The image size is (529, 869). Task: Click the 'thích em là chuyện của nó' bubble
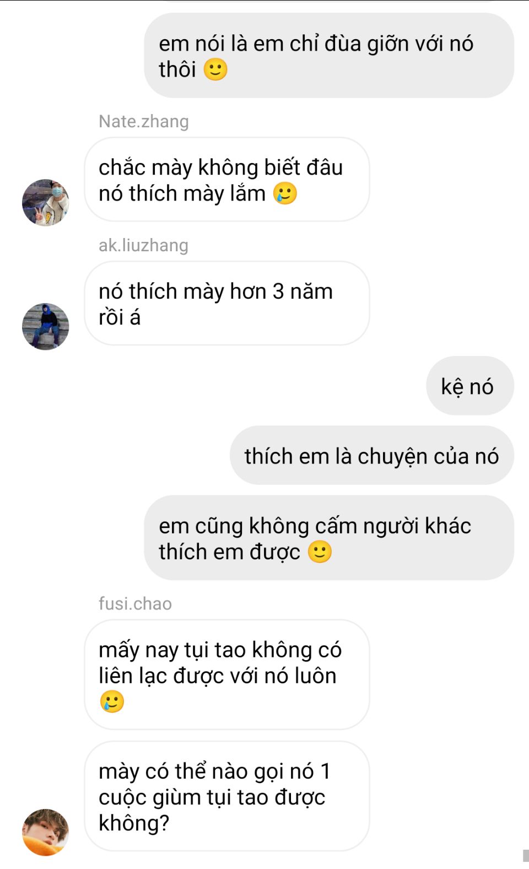click(x=371, y=456)
